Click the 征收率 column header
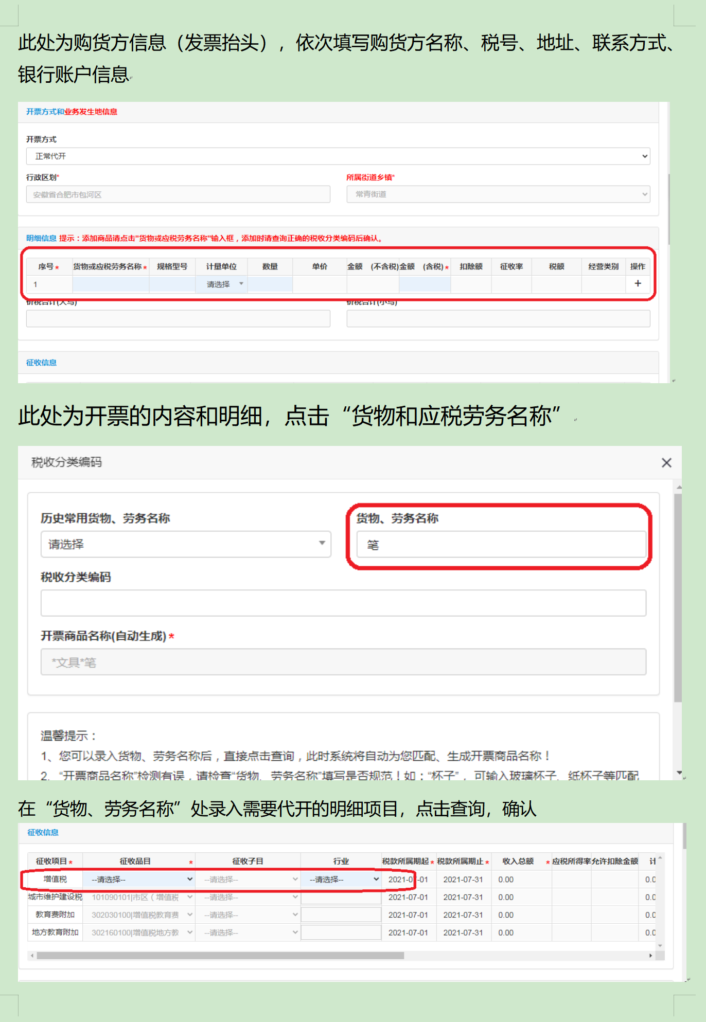The image size is (706, 1022). pyautogui.click(x=511, y=266)
